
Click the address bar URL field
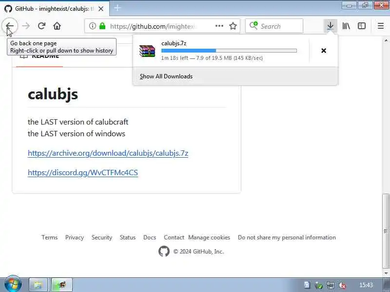pos(152,26)
